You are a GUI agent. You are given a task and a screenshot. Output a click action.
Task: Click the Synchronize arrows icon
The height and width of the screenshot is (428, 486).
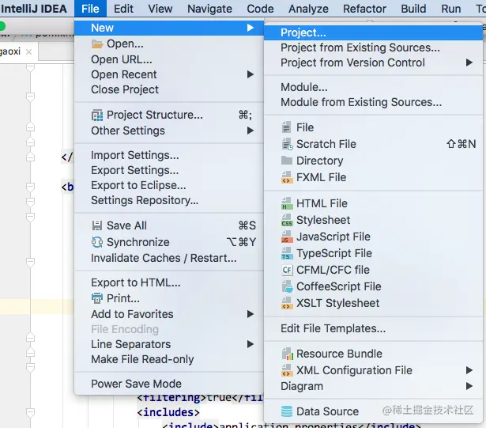point(97,242)
